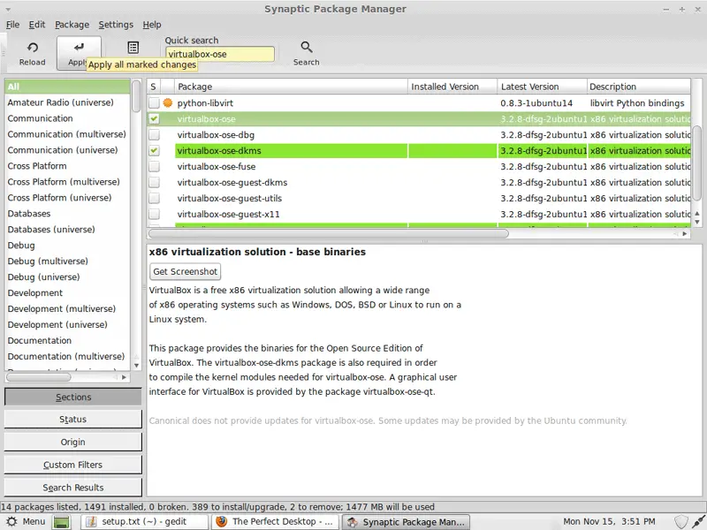
Task: Click the taskbar clock showing Mon Nov 15
Action: (x=609, y=521)
